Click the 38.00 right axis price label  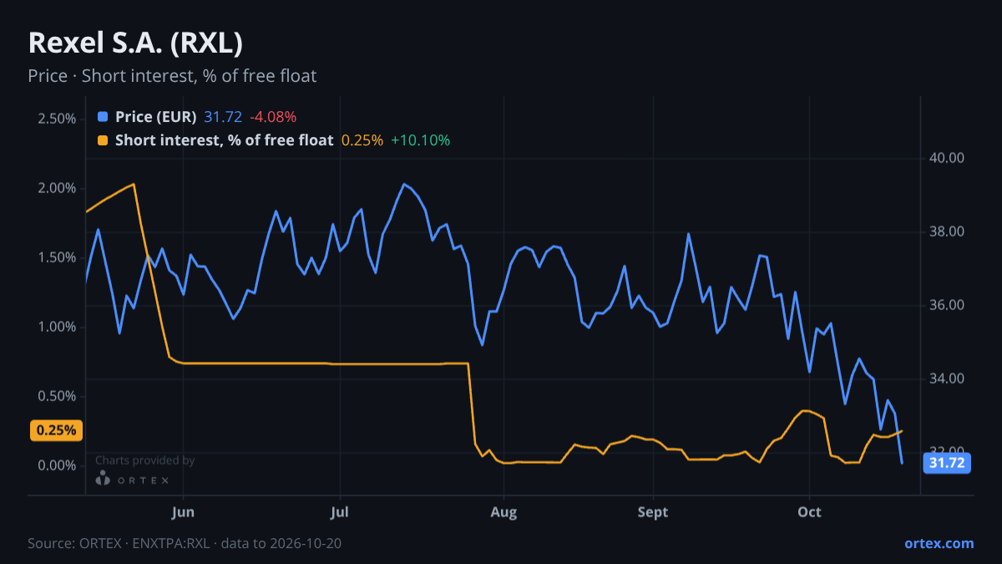946,231
